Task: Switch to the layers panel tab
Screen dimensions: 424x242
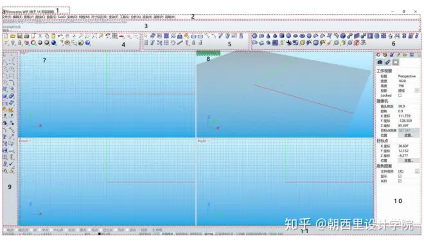Action: (385, 55)
